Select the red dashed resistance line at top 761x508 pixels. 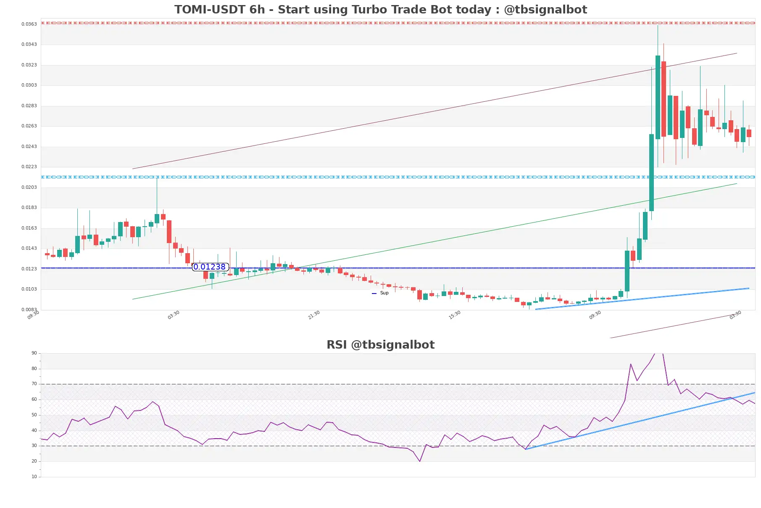pyautogui.click(x=398, y=23)
